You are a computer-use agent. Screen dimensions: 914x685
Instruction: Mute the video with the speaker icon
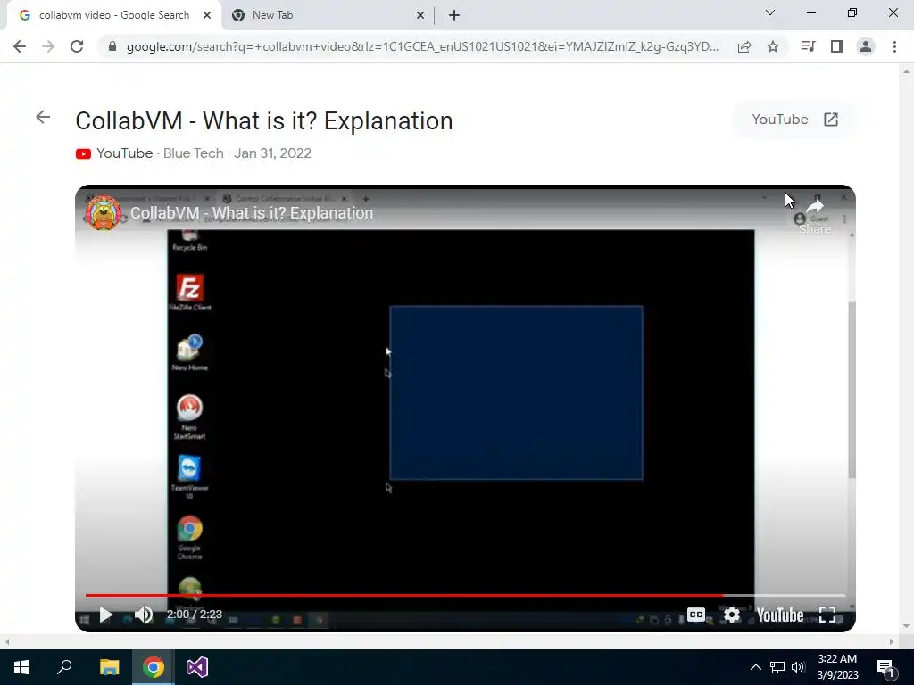pyautogui.click(x=144, y=615)
